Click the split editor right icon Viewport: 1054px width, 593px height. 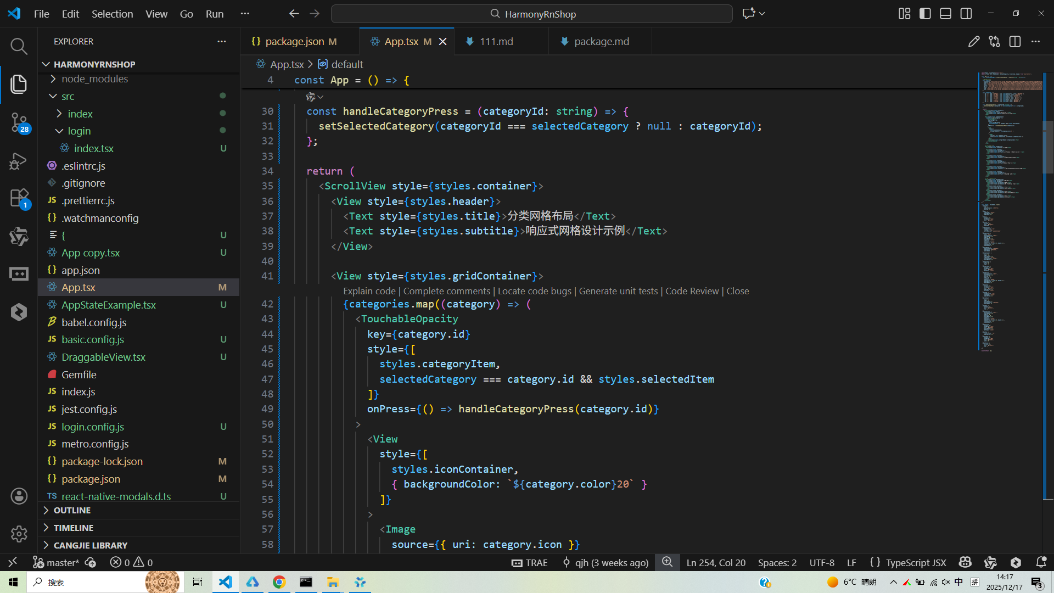(1014, 42)
